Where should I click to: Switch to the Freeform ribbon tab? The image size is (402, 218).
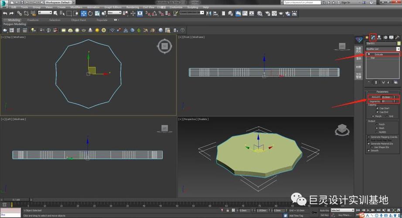(x=33, y=20)
